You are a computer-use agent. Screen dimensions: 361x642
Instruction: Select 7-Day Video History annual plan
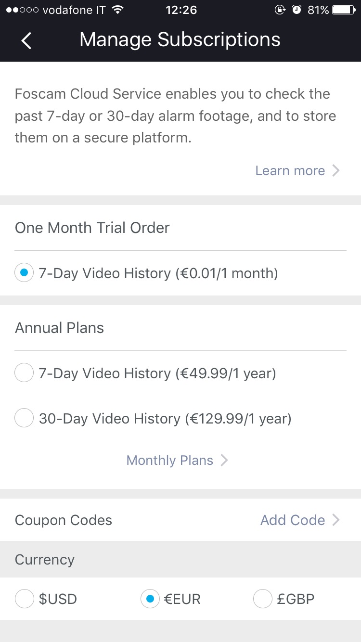[24, 373]
